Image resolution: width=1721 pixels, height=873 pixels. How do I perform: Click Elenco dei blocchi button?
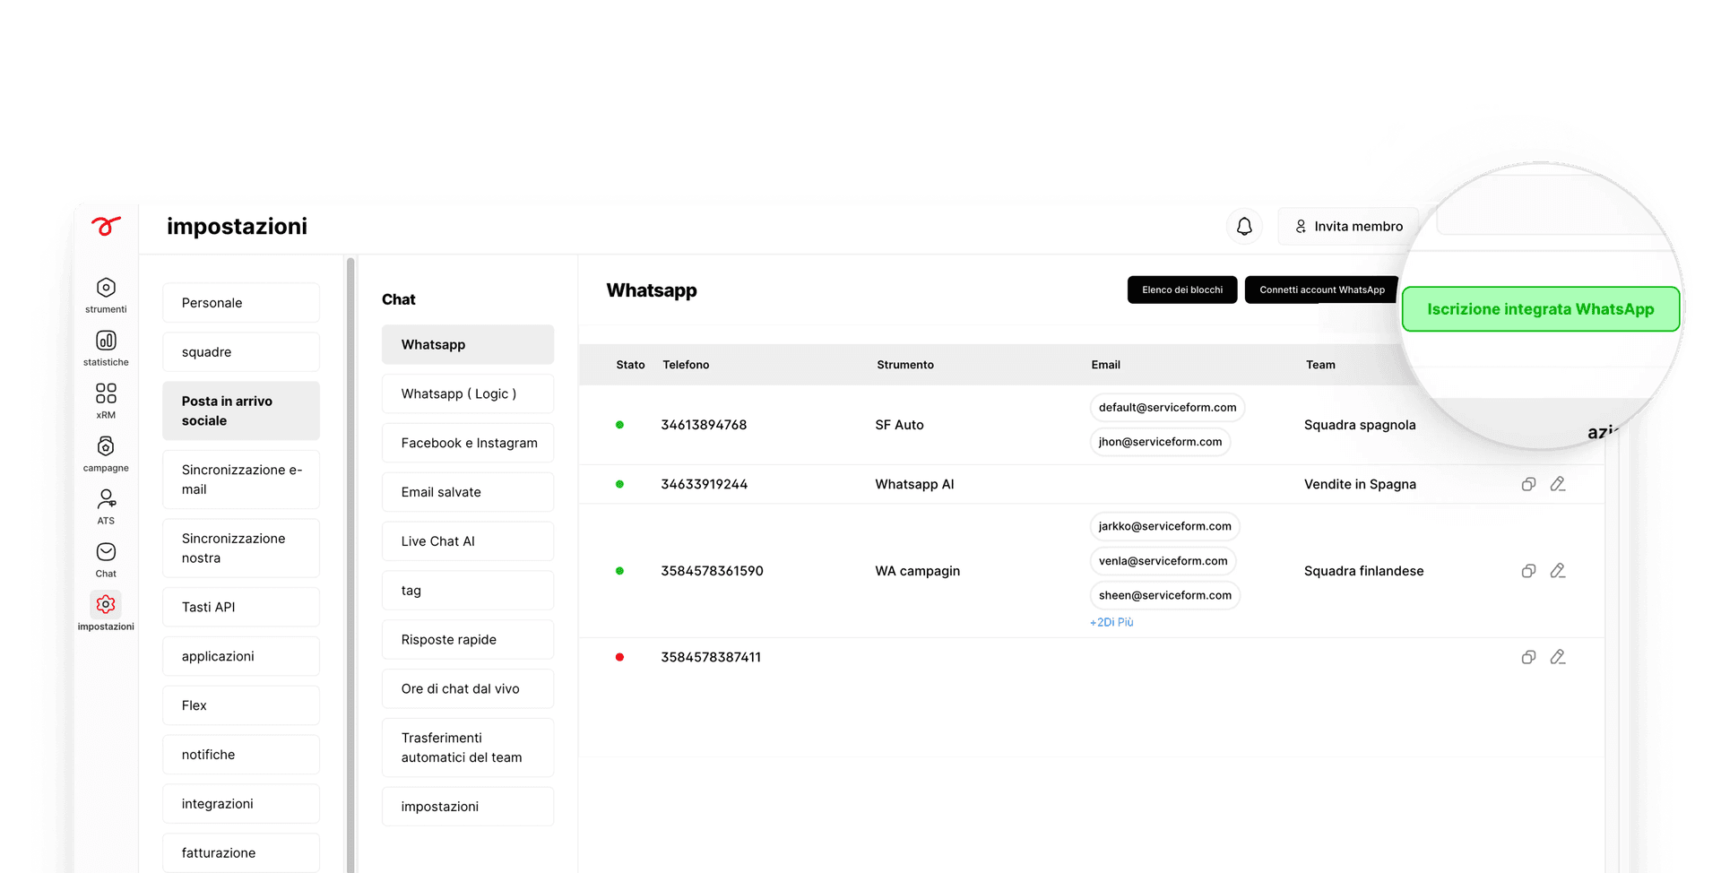(1181, 290)
